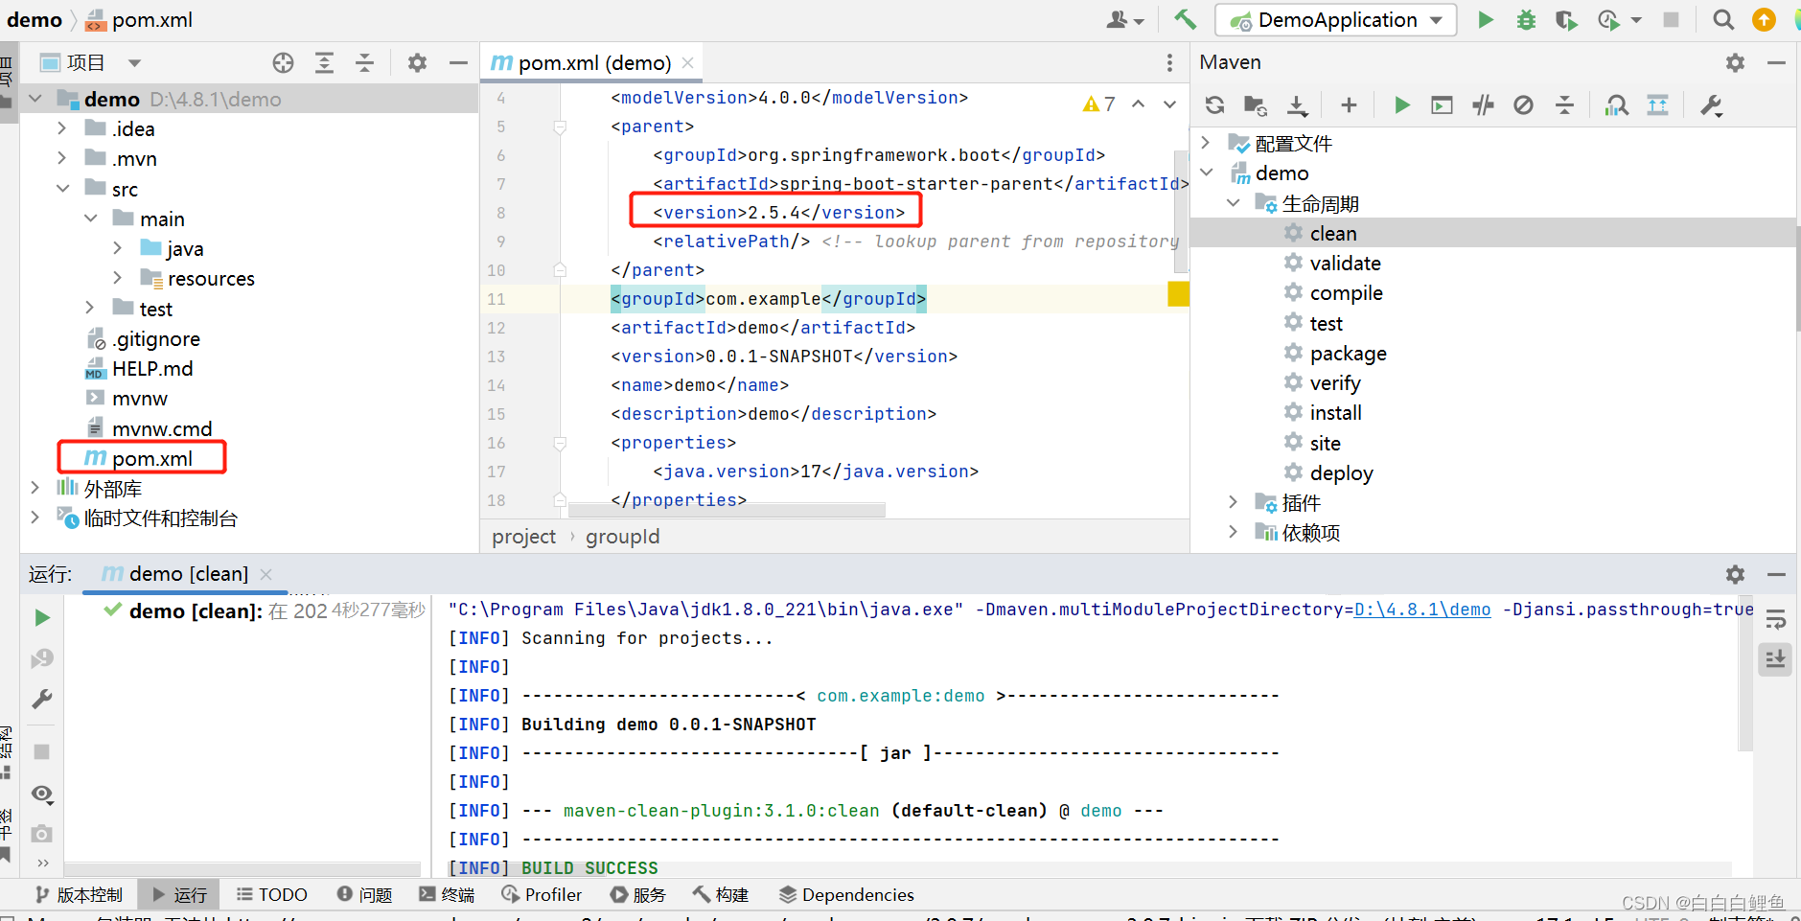Collapse the src folder
1801x921 pixels.
pyautogui.click(x=62, y=189)
